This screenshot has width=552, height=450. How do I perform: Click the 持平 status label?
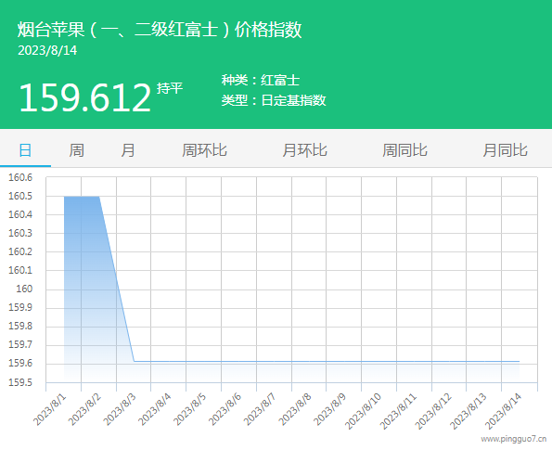point(170,88)
